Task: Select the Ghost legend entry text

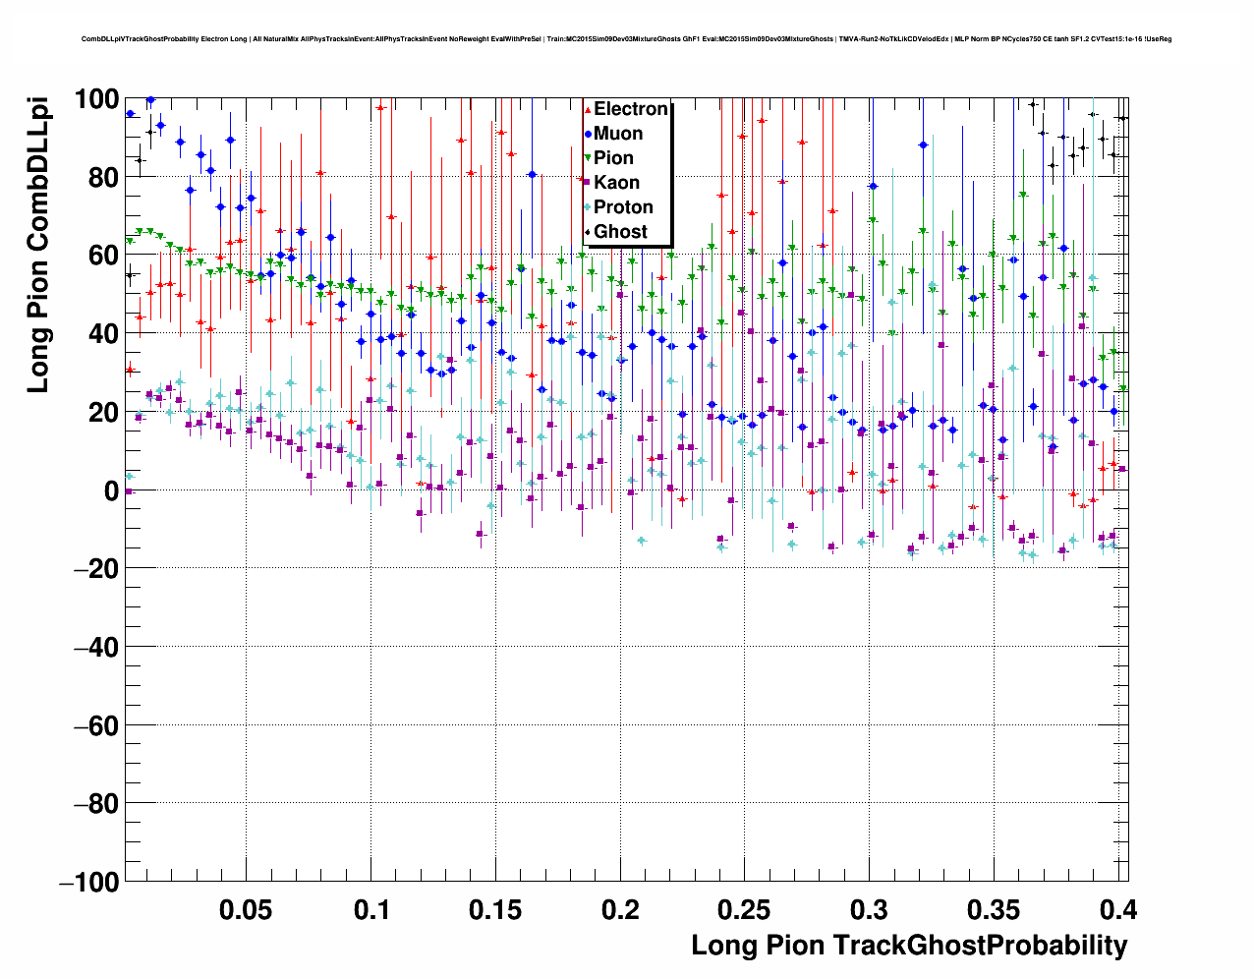Action: pos(621,232)
